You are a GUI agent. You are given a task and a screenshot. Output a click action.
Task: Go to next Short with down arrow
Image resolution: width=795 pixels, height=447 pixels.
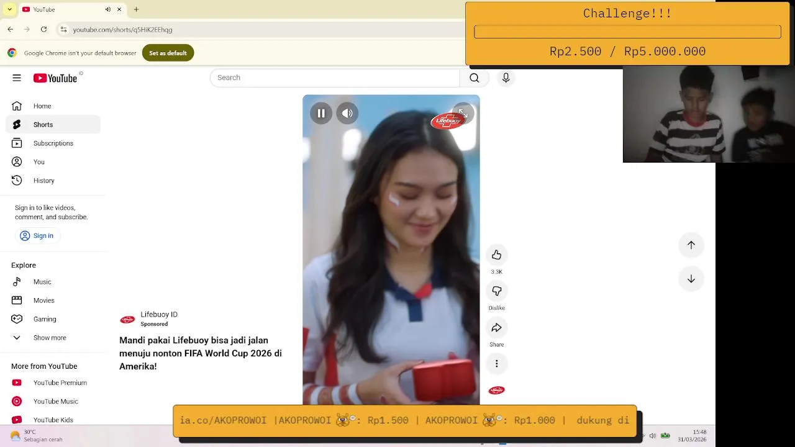coord(691,279)
